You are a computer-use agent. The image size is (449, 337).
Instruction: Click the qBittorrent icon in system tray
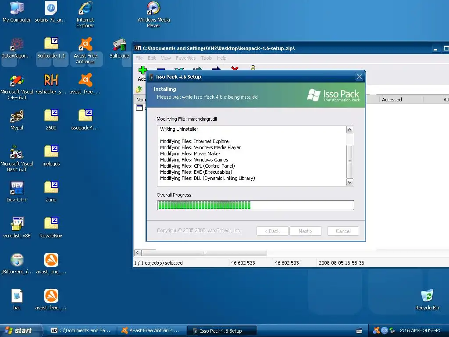(384, 330)
